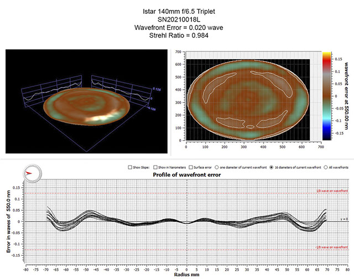Click the Radius mm axis label
The height and width of the screenshot is (279, 354).
186,275
